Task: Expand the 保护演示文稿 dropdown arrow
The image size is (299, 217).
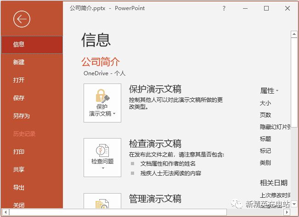Action: (x=114, y=114)
